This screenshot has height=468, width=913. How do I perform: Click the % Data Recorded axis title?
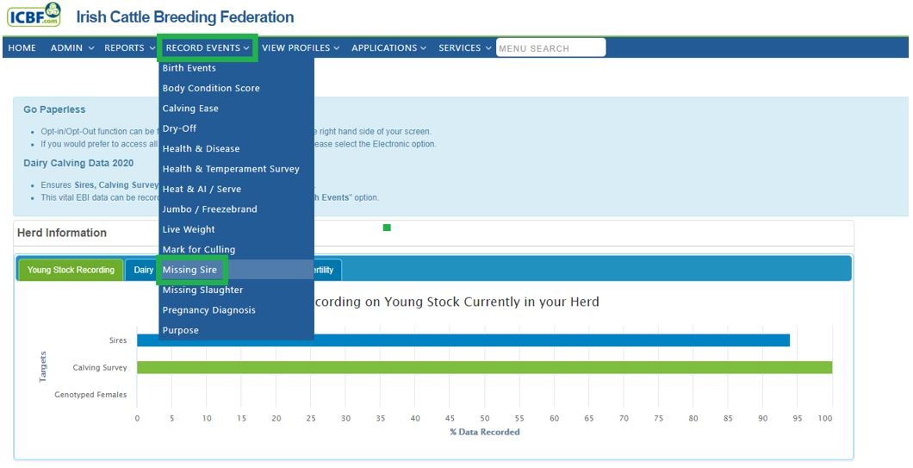484,432
